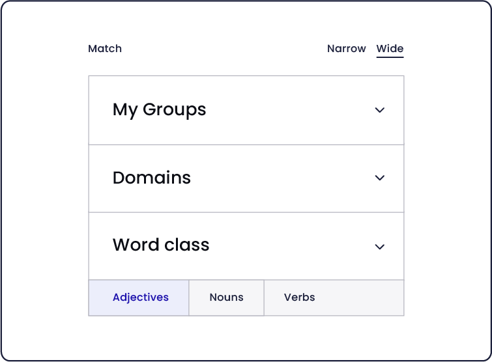This screenshot has width=492, height=362.
Task: Click the My Groups heading text
Action: tap(160, 110)
